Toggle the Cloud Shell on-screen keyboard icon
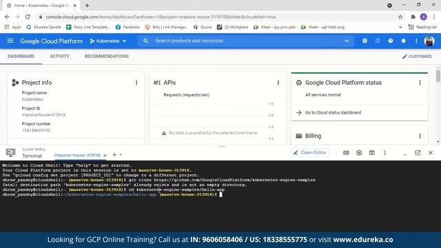The image size is (441, 248). 346,153
